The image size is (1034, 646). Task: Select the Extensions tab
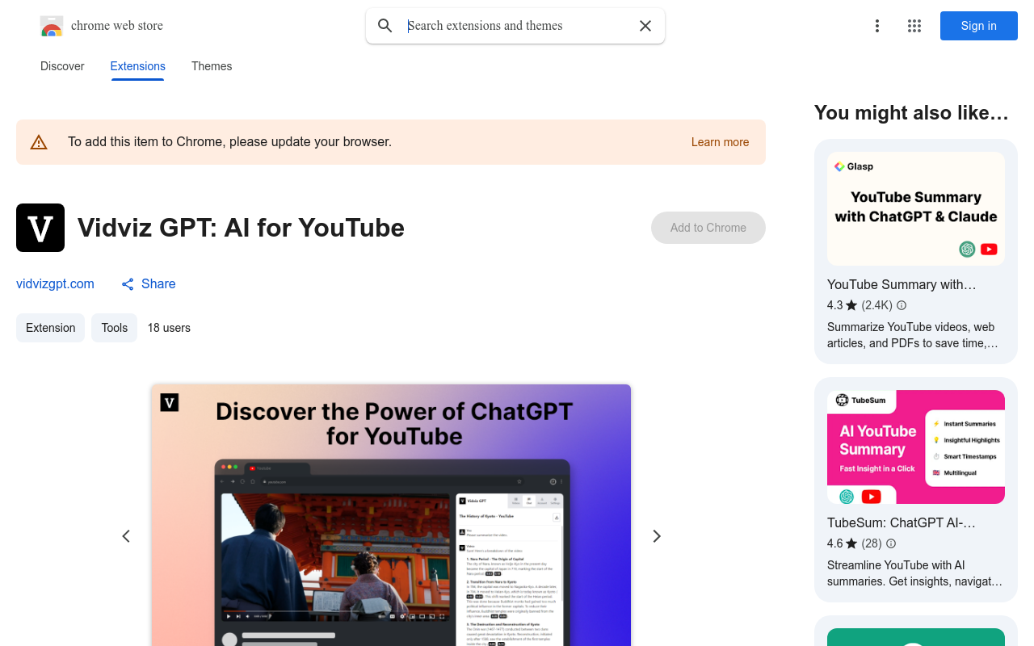pyautogui.click(x=138, y=66)
